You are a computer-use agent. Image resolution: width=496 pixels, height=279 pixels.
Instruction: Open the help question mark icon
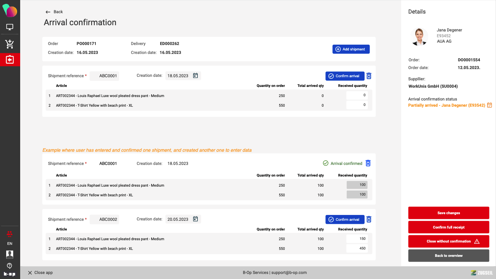(10, 266)
